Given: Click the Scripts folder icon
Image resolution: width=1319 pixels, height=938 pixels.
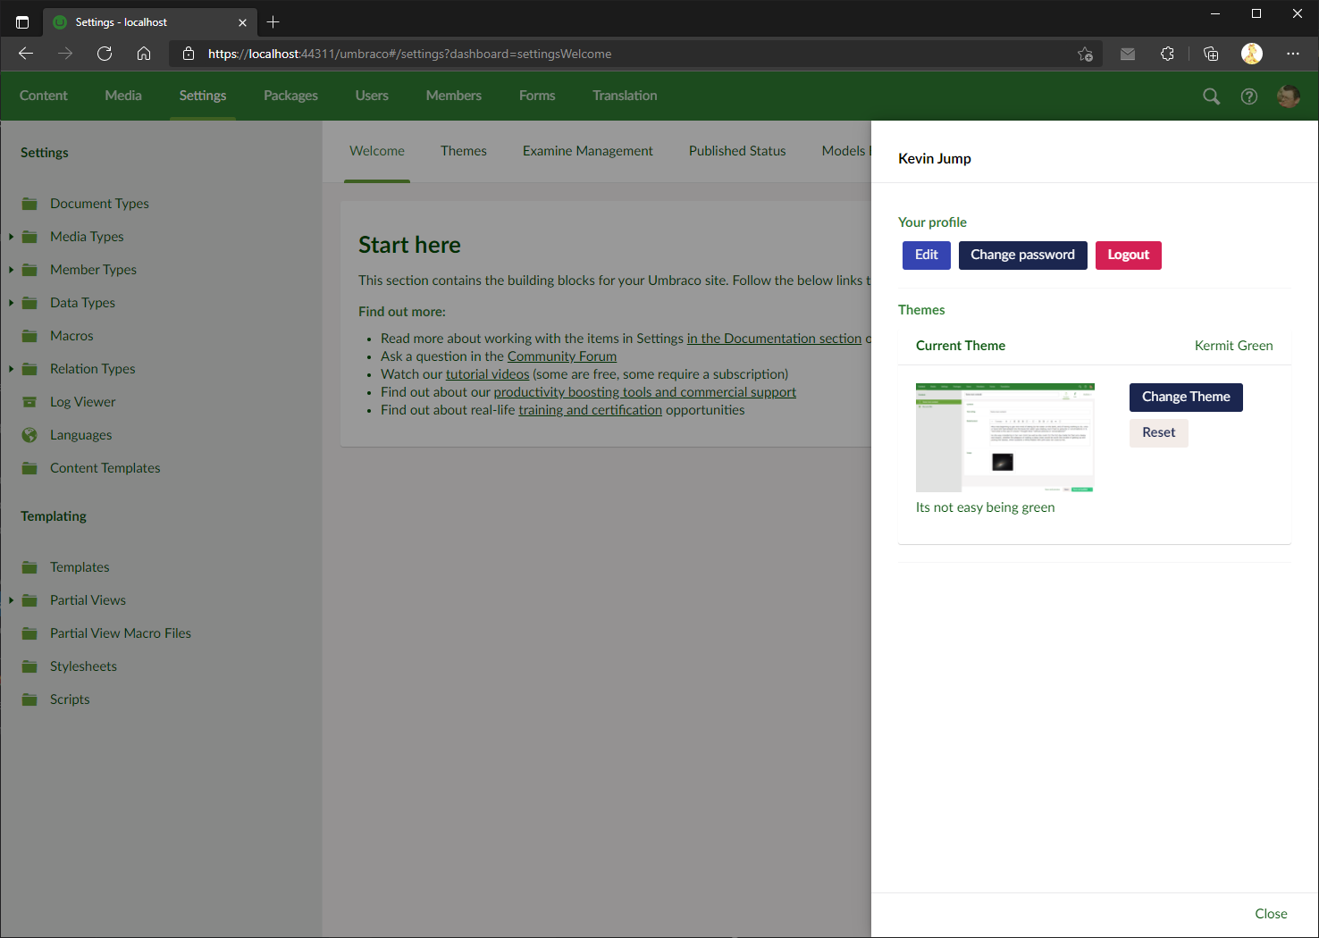Looking at the screenshot, I should click(29, 699).
